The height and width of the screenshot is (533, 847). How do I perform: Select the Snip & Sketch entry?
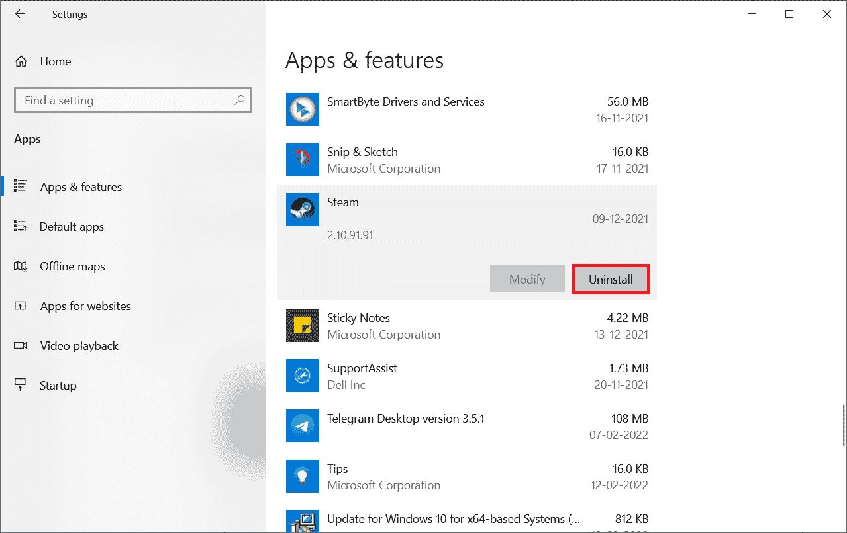467,159
